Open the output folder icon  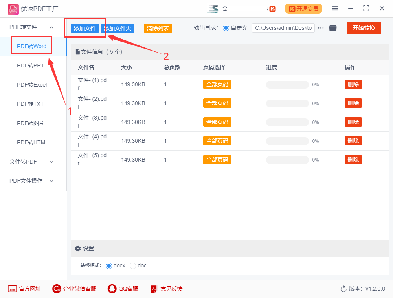[x=332, y=28]
